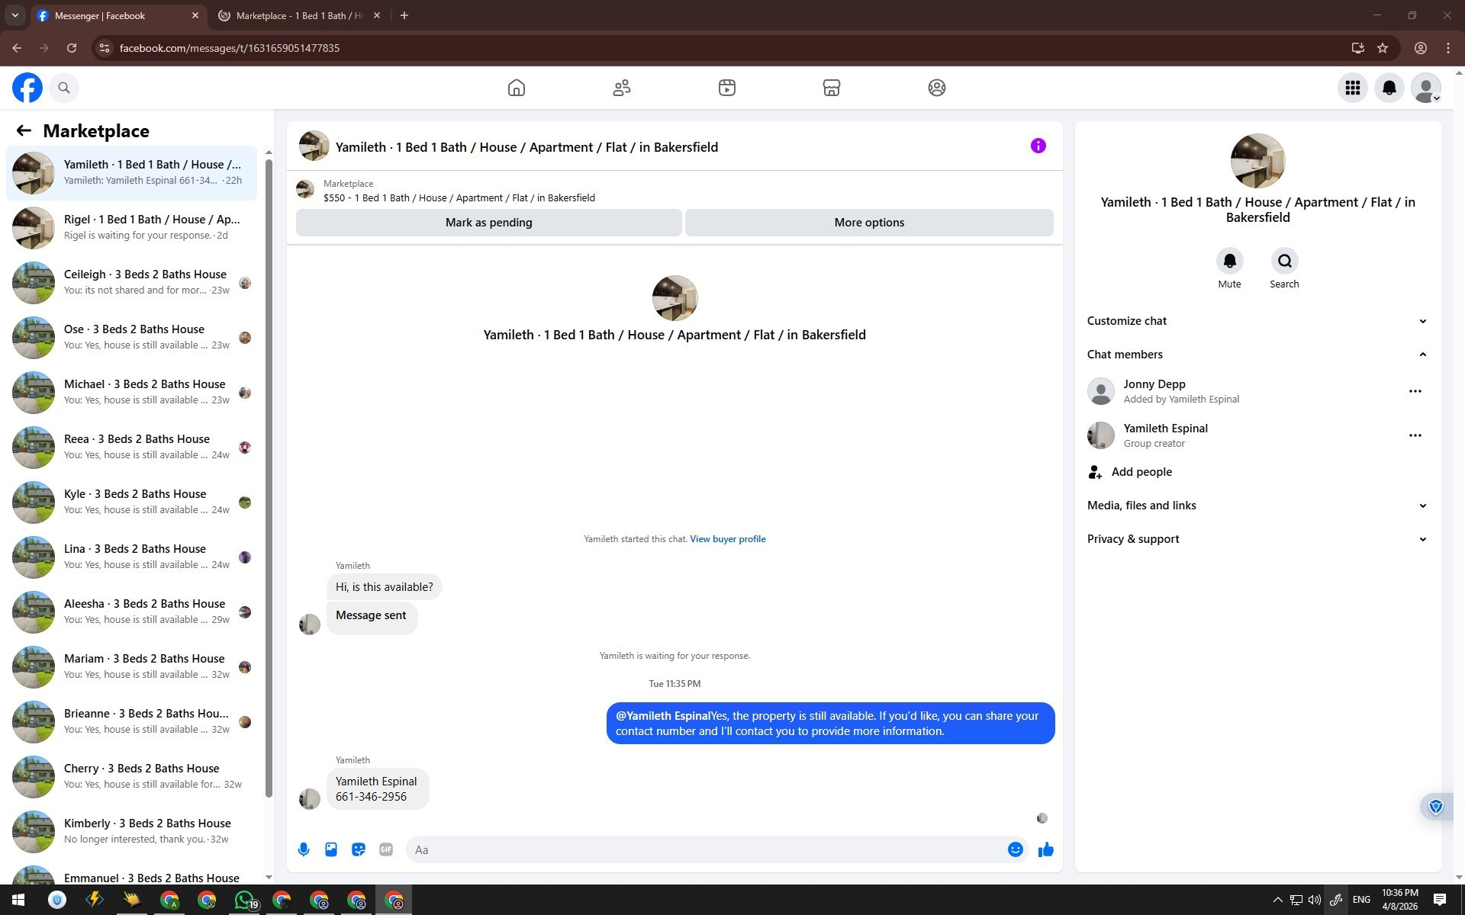The image size is (1465, 915).
Task: Open the sticker picker icon
Action: (359, 849)
